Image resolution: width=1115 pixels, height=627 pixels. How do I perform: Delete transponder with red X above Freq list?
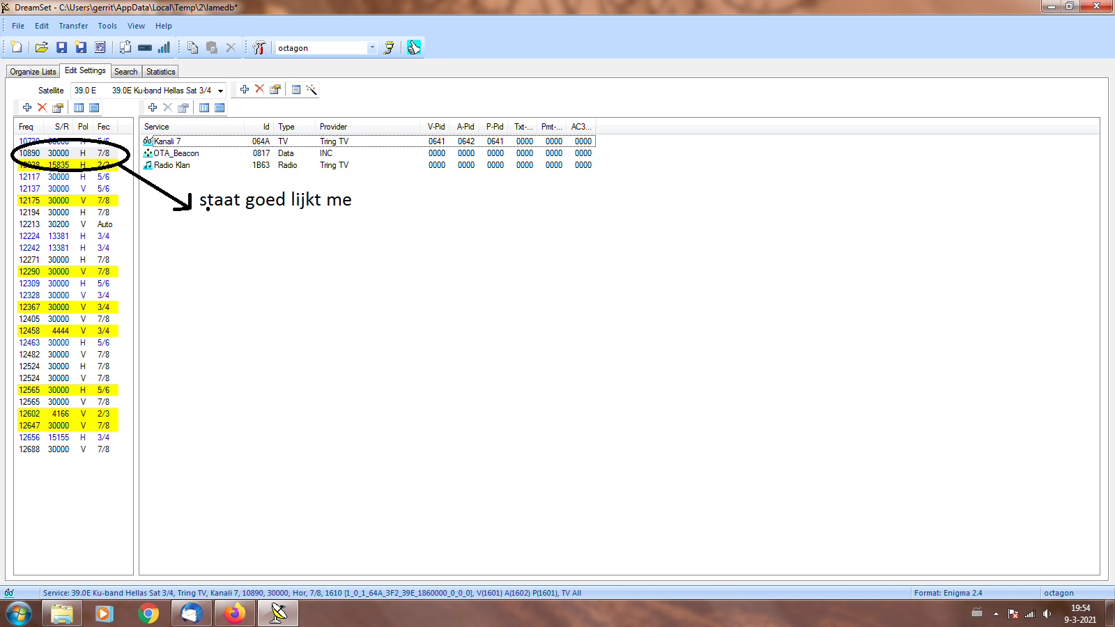click(42, 107)
